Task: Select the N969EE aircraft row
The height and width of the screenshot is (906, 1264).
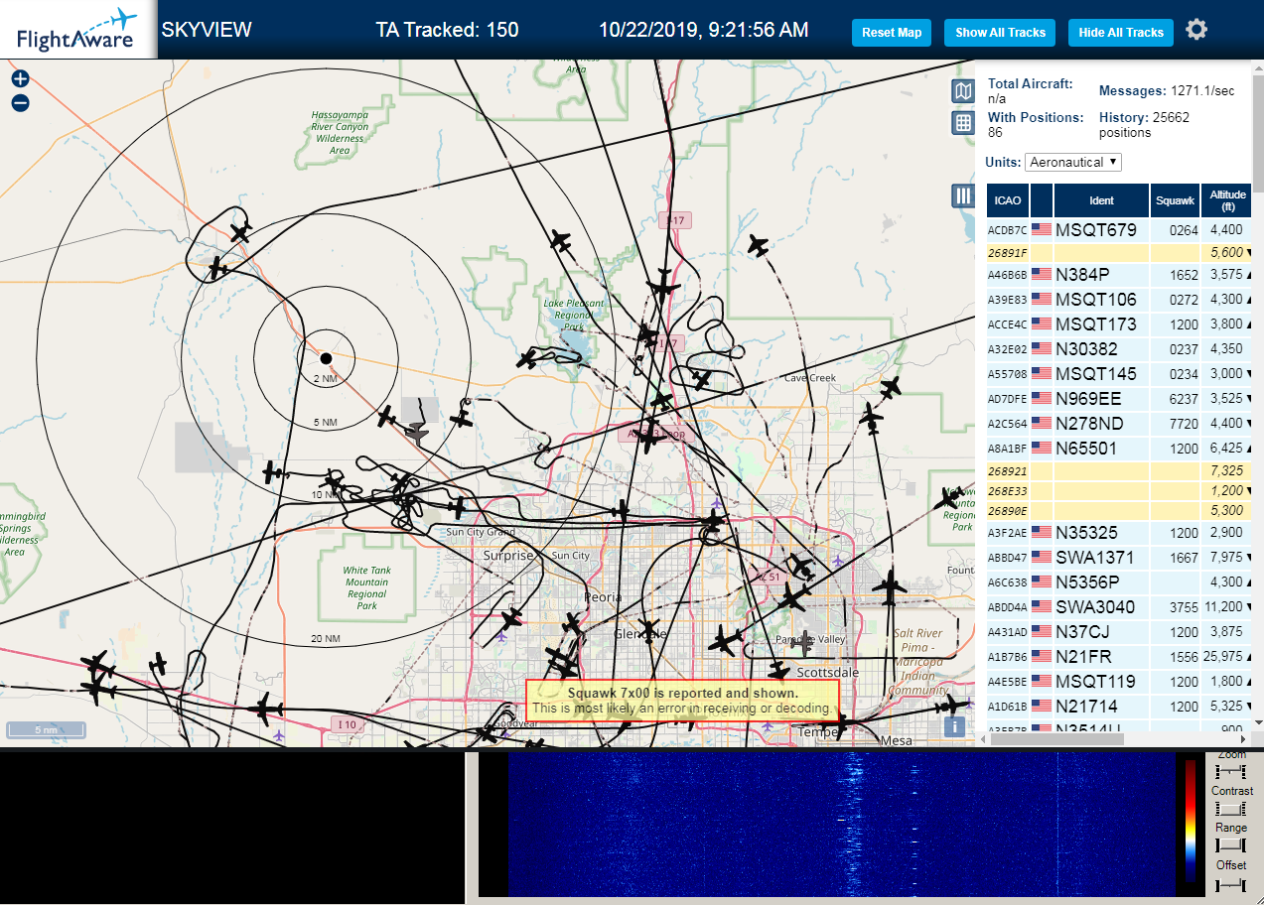Action: (x=1119, y=399)
